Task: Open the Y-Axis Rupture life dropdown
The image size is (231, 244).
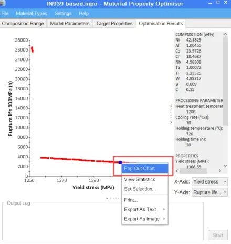Action: 209,192
